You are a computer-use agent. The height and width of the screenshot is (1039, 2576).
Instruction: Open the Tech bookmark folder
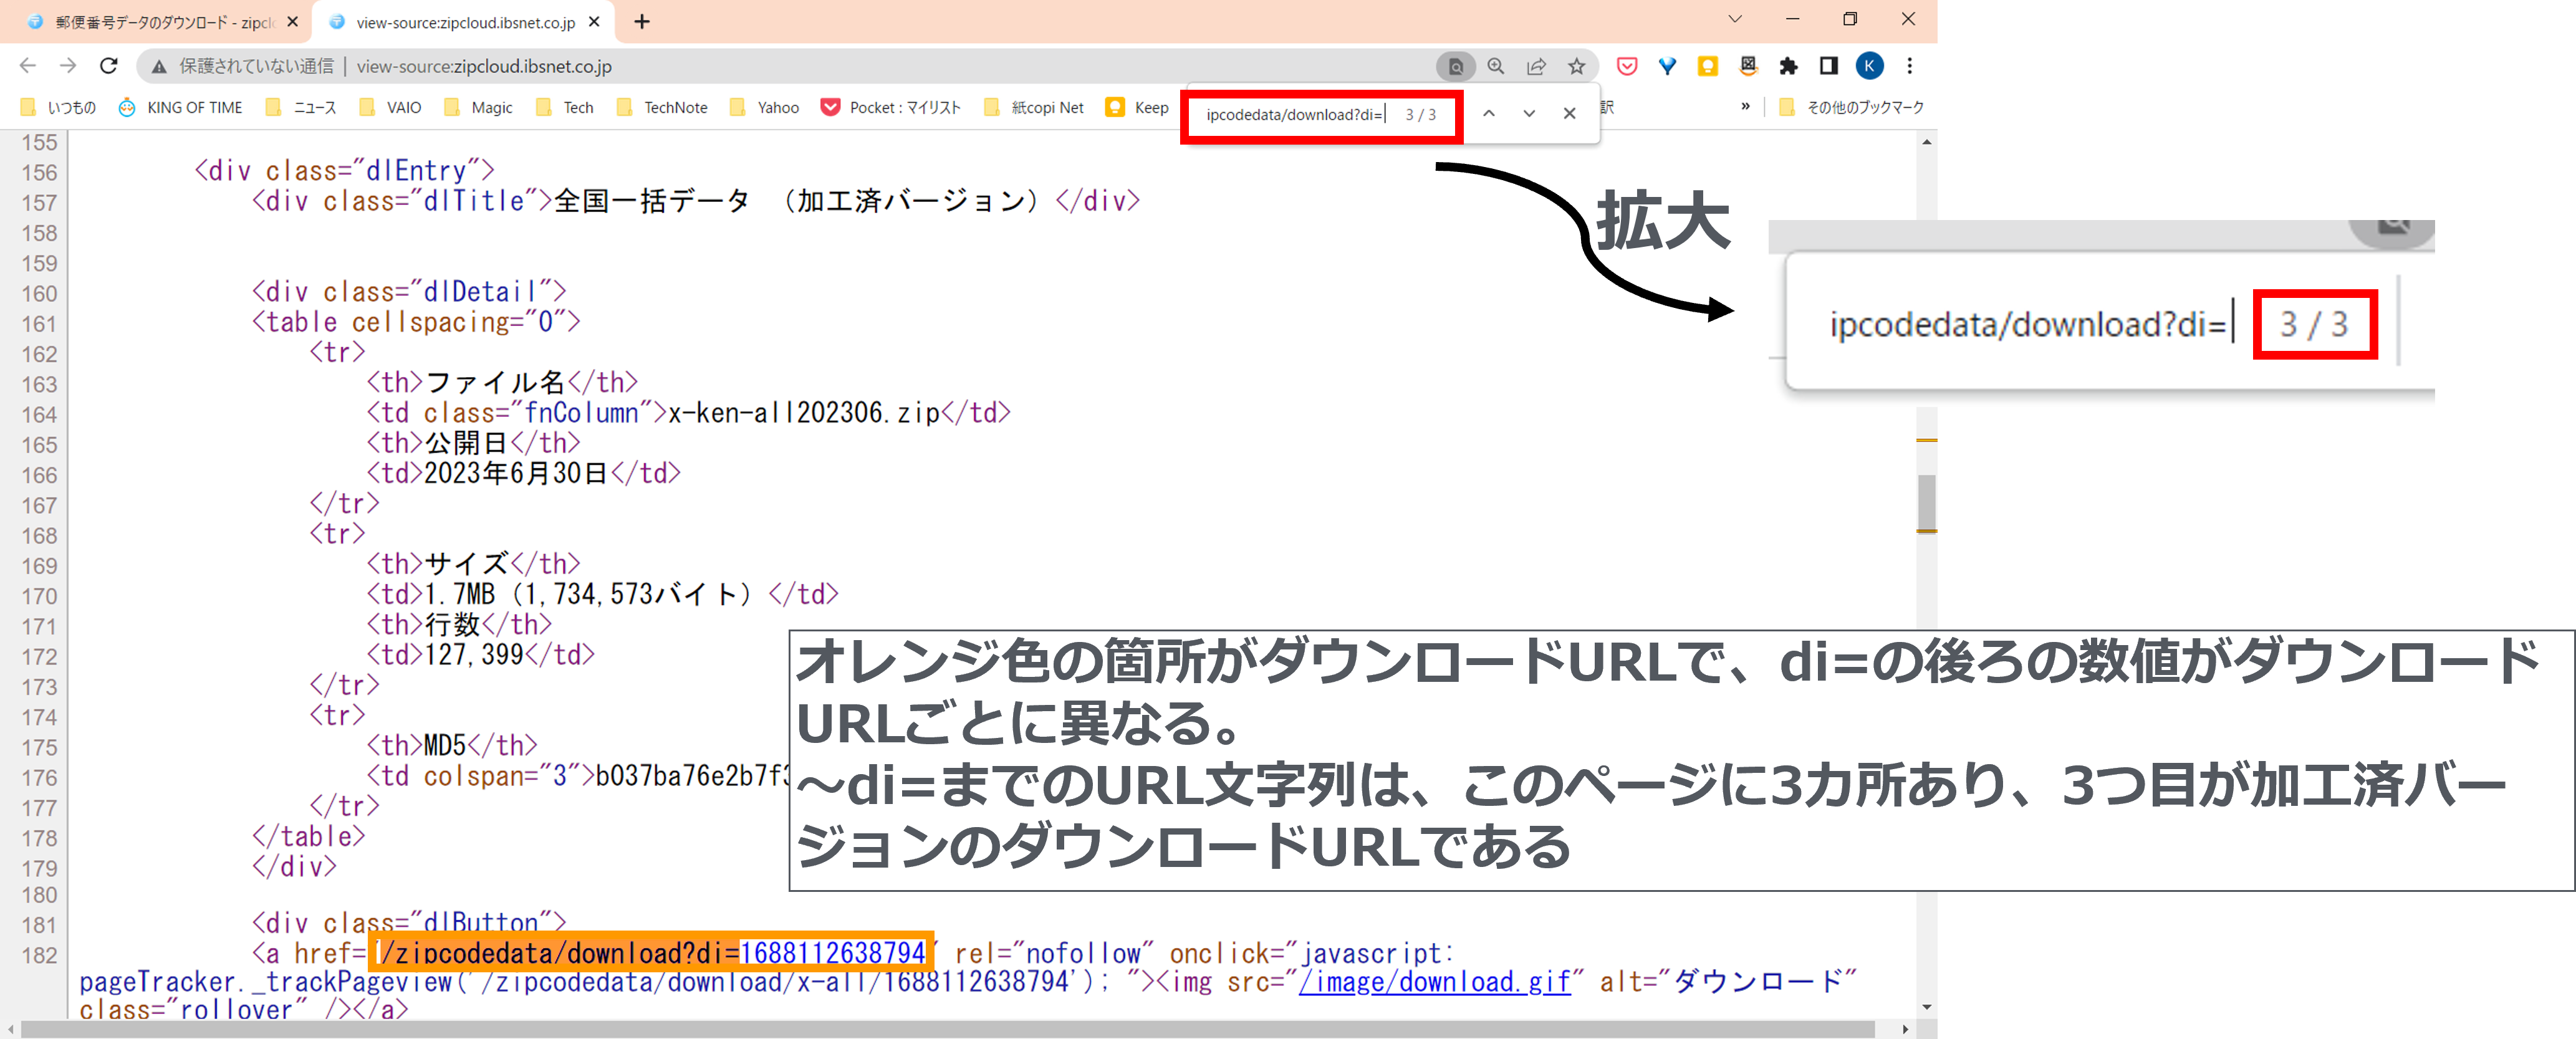click(x=565, y=107)
